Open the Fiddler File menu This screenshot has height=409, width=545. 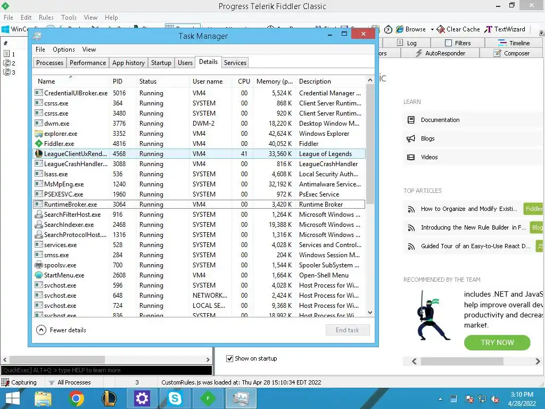pos(9,18)
